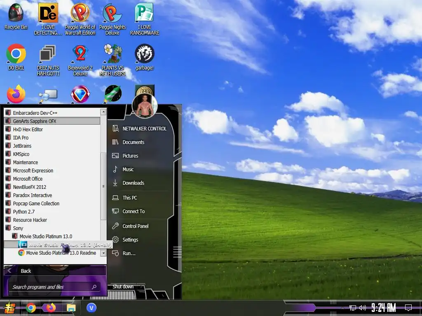Screen dimensions: 422x316
Task: Click the user profile picture in Start menu
Action: pyautogui.click(x=145, y=106)
